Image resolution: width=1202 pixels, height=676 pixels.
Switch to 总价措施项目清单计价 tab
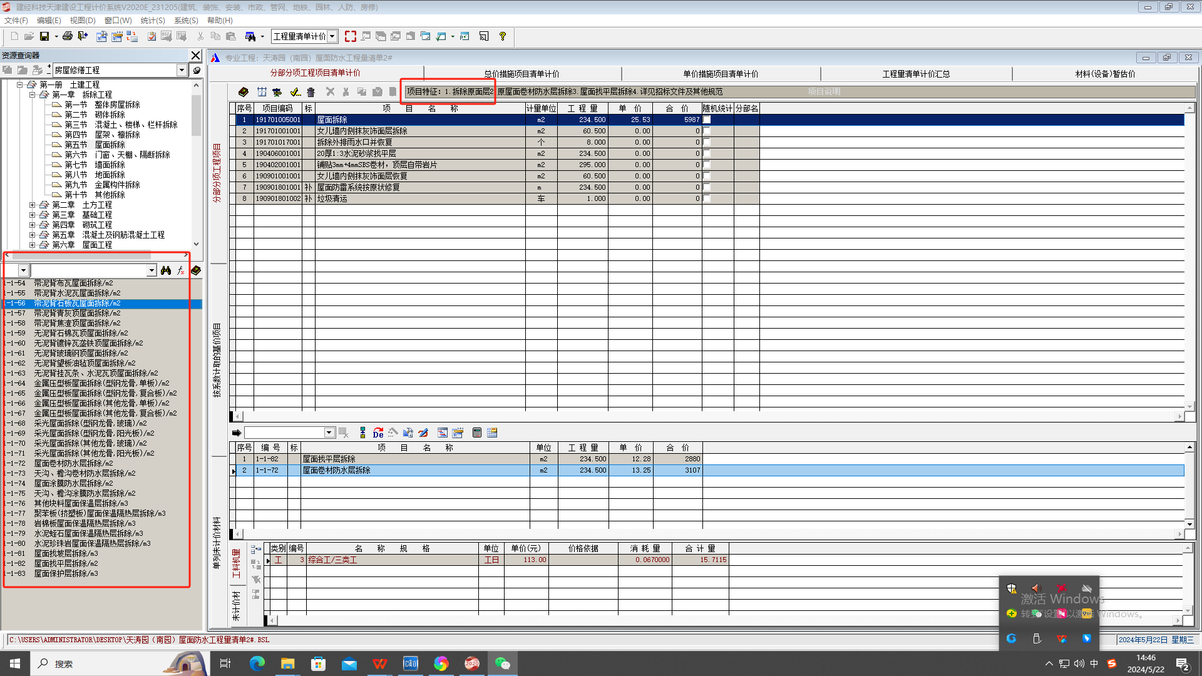521,74
